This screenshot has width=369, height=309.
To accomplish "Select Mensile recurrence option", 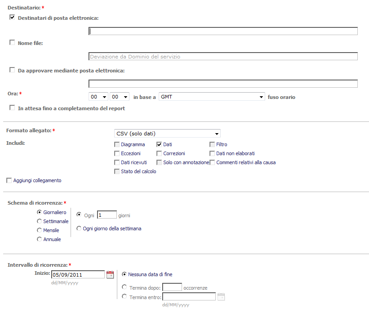I will coord(40,230).
